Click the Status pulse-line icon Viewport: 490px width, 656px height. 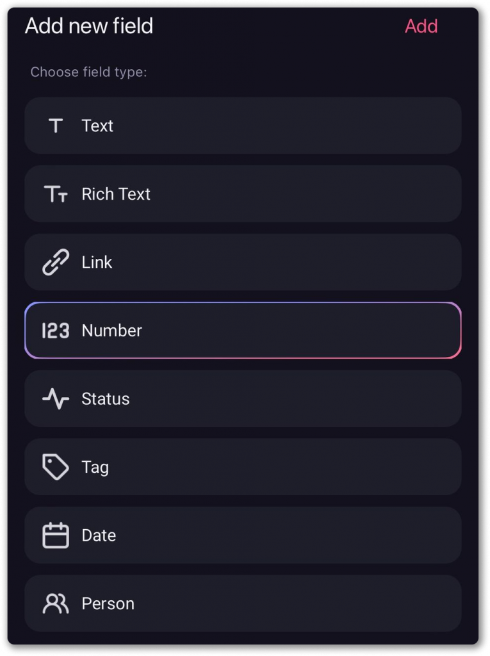pos(56,399)
